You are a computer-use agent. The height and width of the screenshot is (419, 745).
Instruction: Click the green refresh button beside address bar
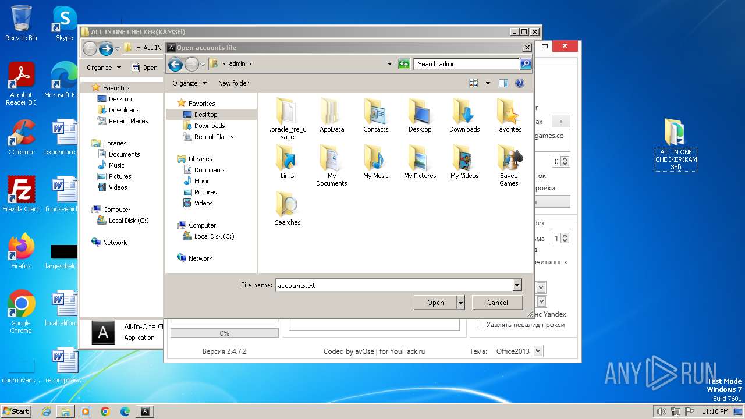point(404,64)
